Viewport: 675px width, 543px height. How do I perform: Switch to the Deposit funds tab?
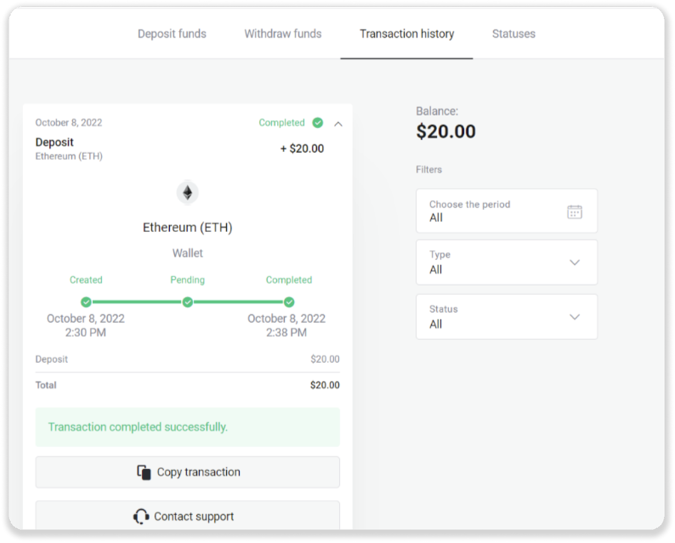[172, 34]
